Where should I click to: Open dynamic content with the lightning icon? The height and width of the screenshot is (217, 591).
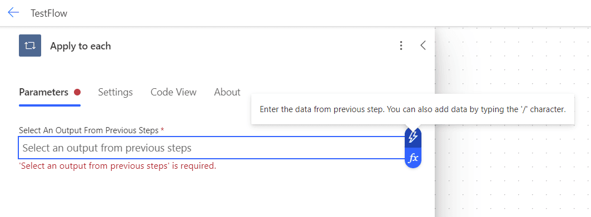pos(413,136)
